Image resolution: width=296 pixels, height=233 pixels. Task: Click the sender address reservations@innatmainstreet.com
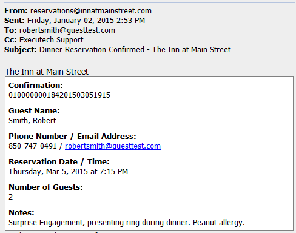pyautogui.click(x=91, y=11)
